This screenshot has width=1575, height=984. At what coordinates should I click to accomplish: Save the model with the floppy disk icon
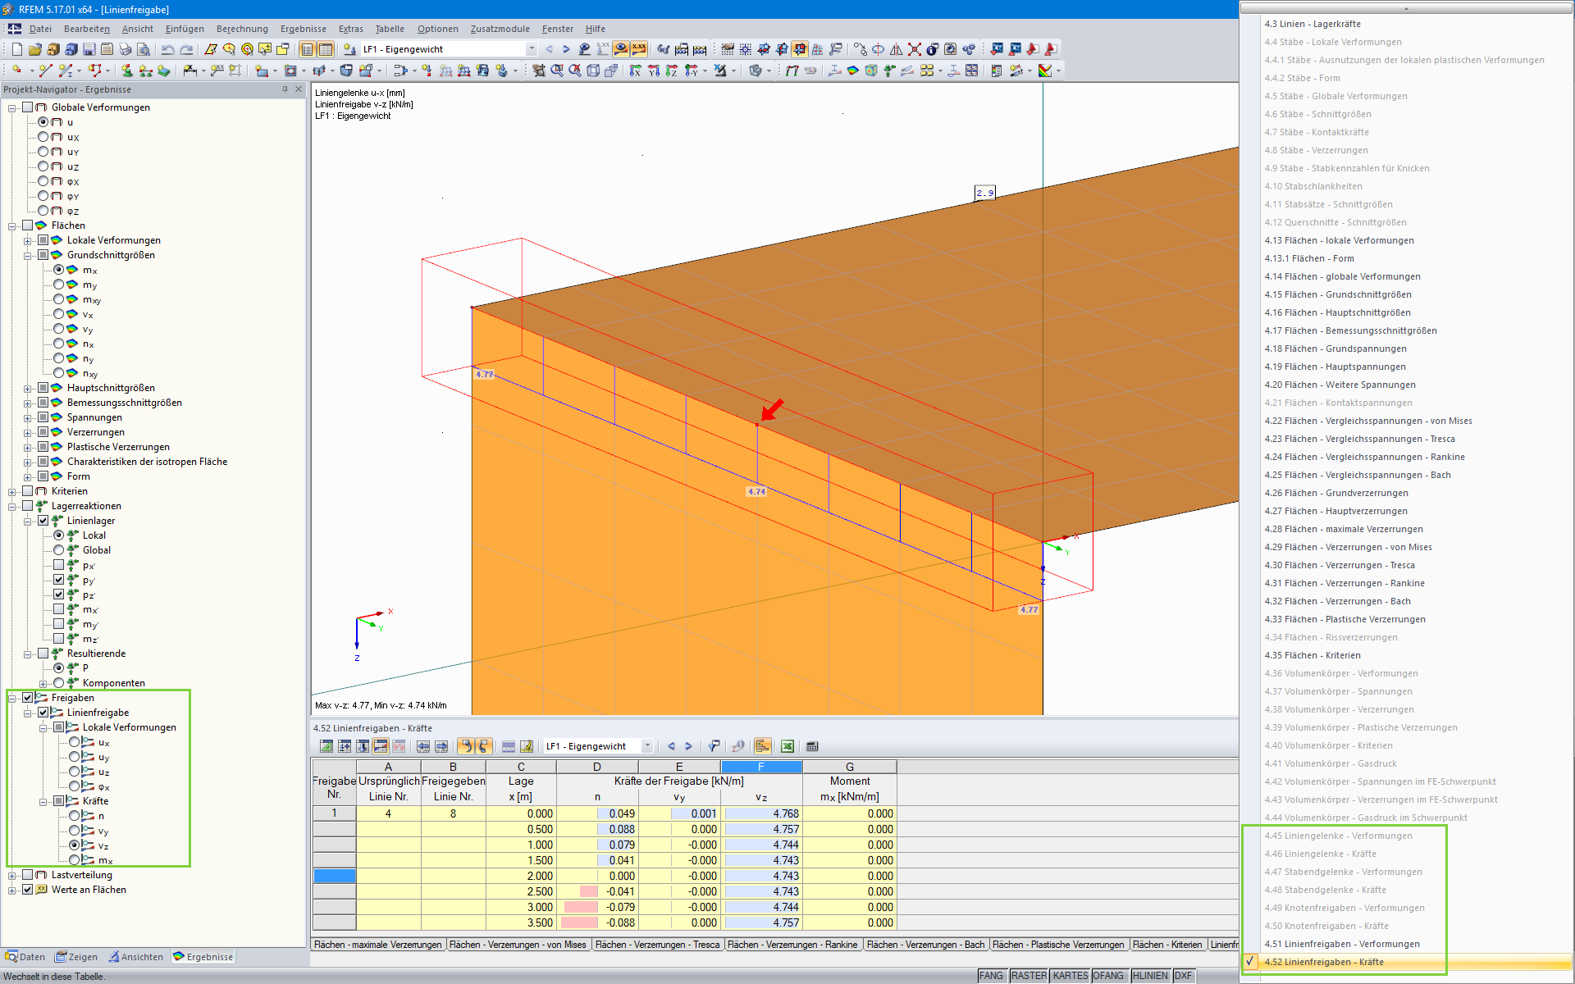(89, 49)
